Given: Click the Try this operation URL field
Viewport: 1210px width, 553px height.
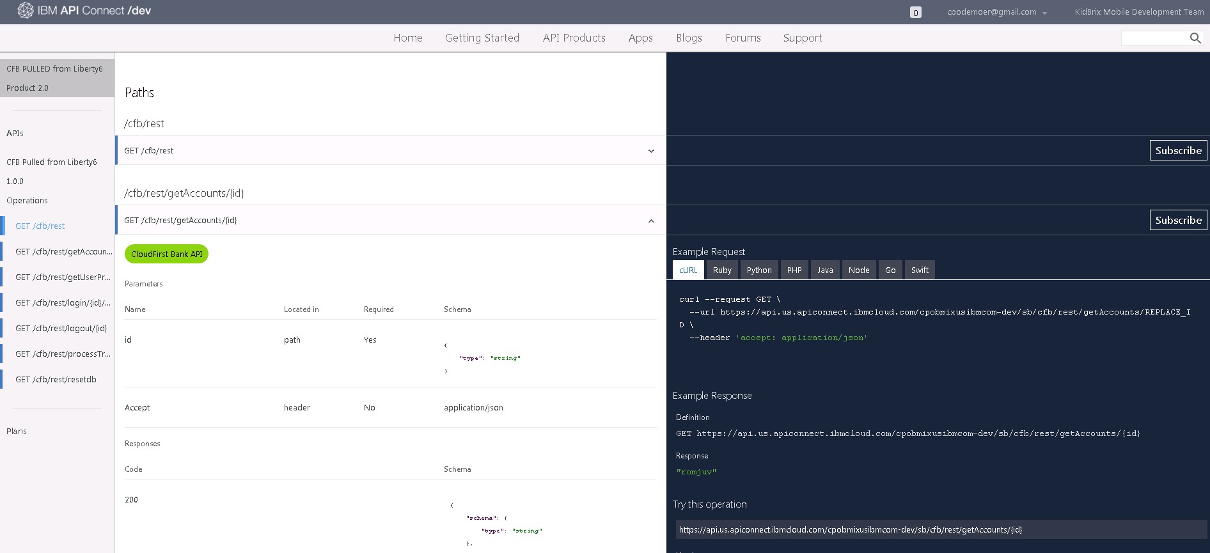Looking at the screenshot, I should tap(941, 529).
